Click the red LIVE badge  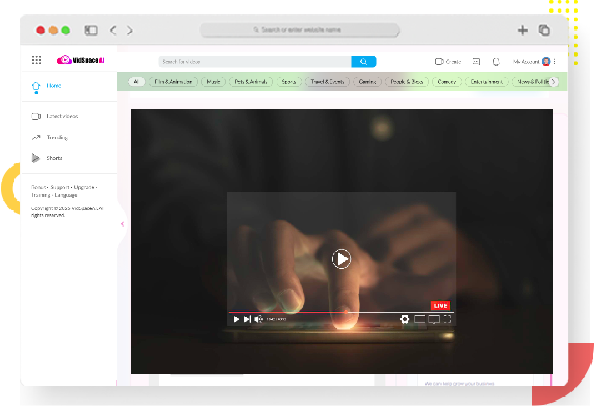point(440,305)
